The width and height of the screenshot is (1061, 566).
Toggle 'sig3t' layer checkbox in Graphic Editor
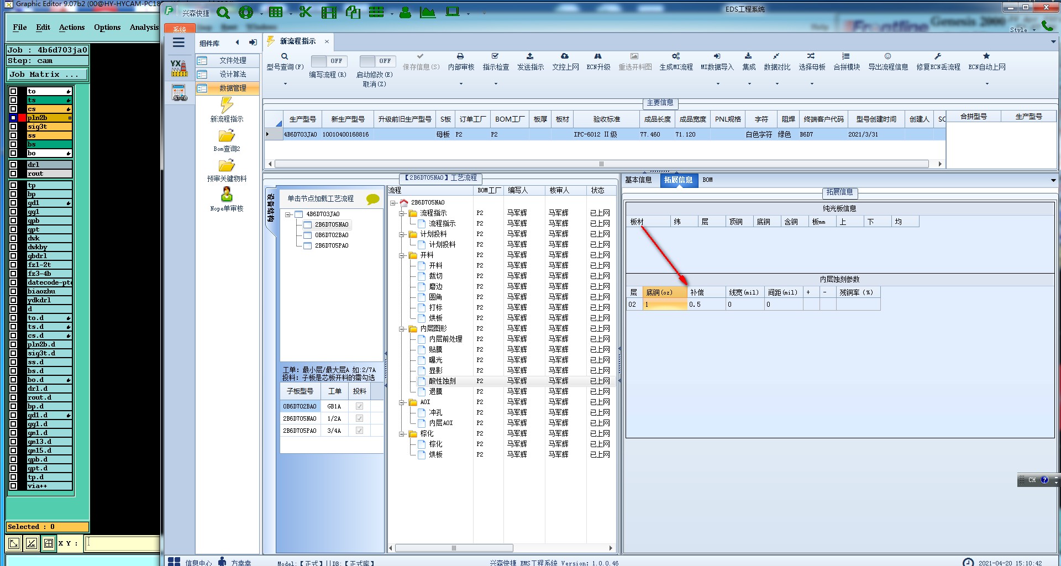(13, 127)
